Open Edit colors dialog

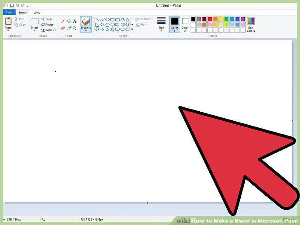pyautogui.click(x=251, y=24)
